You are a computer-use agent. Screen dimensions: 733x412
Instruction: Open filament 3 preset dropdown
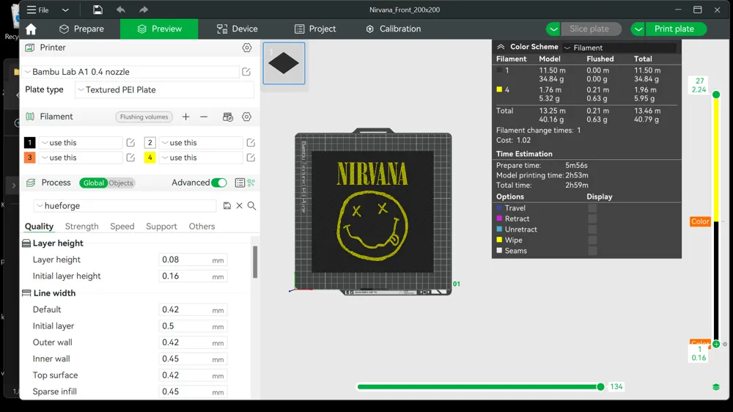(81, 158)
